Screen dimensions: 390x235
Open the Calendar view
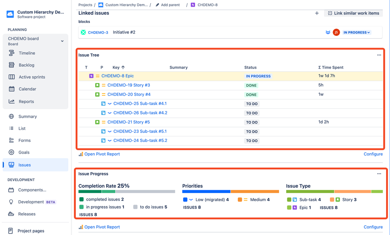pos(27,89)
